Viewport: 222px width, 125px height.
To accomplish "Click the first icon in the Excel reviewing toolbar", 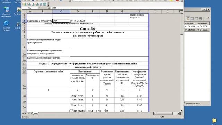I will coord(25,4).
